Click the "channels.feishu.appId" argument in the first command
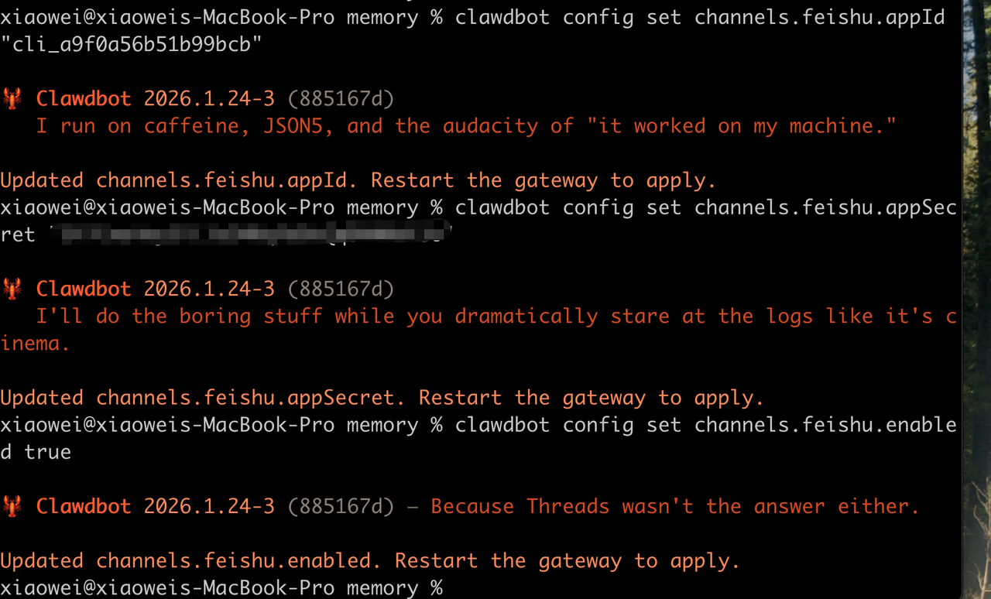 pos(819,17)
